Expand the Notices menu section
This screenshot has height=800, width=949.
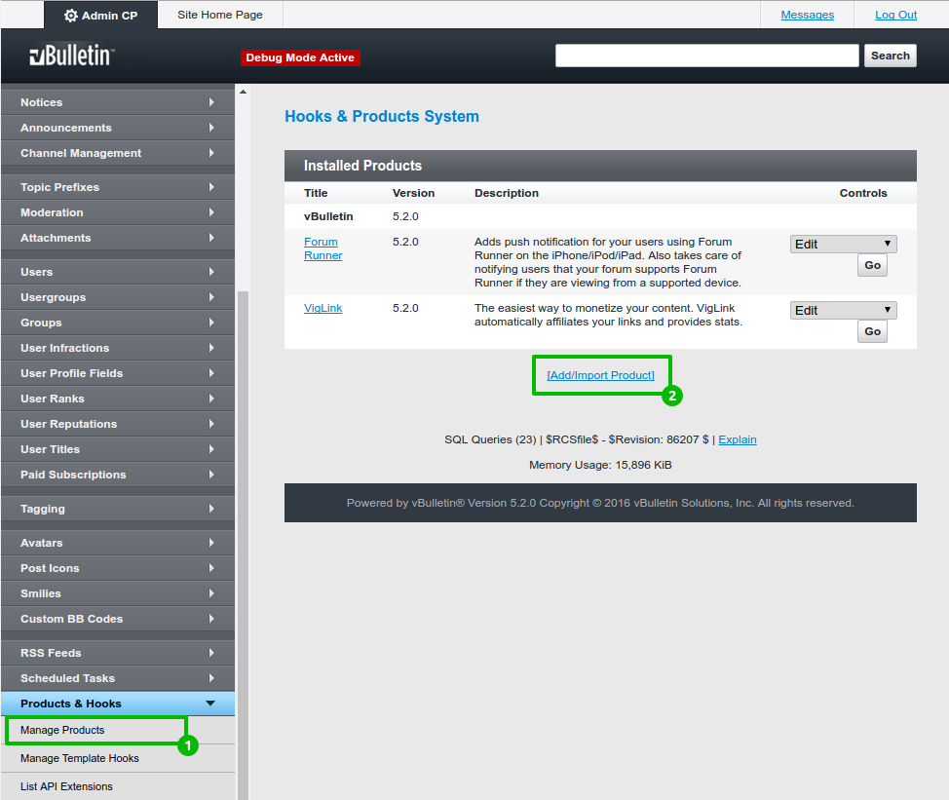coord(118,102)
